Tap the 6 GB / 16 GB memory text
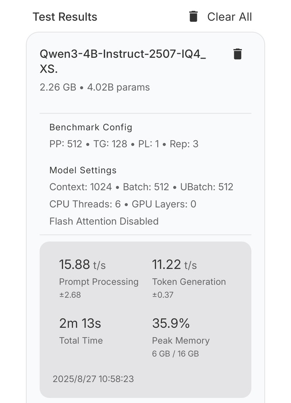The height and width of the screenshot is (403, 291). tap(176, 354)
